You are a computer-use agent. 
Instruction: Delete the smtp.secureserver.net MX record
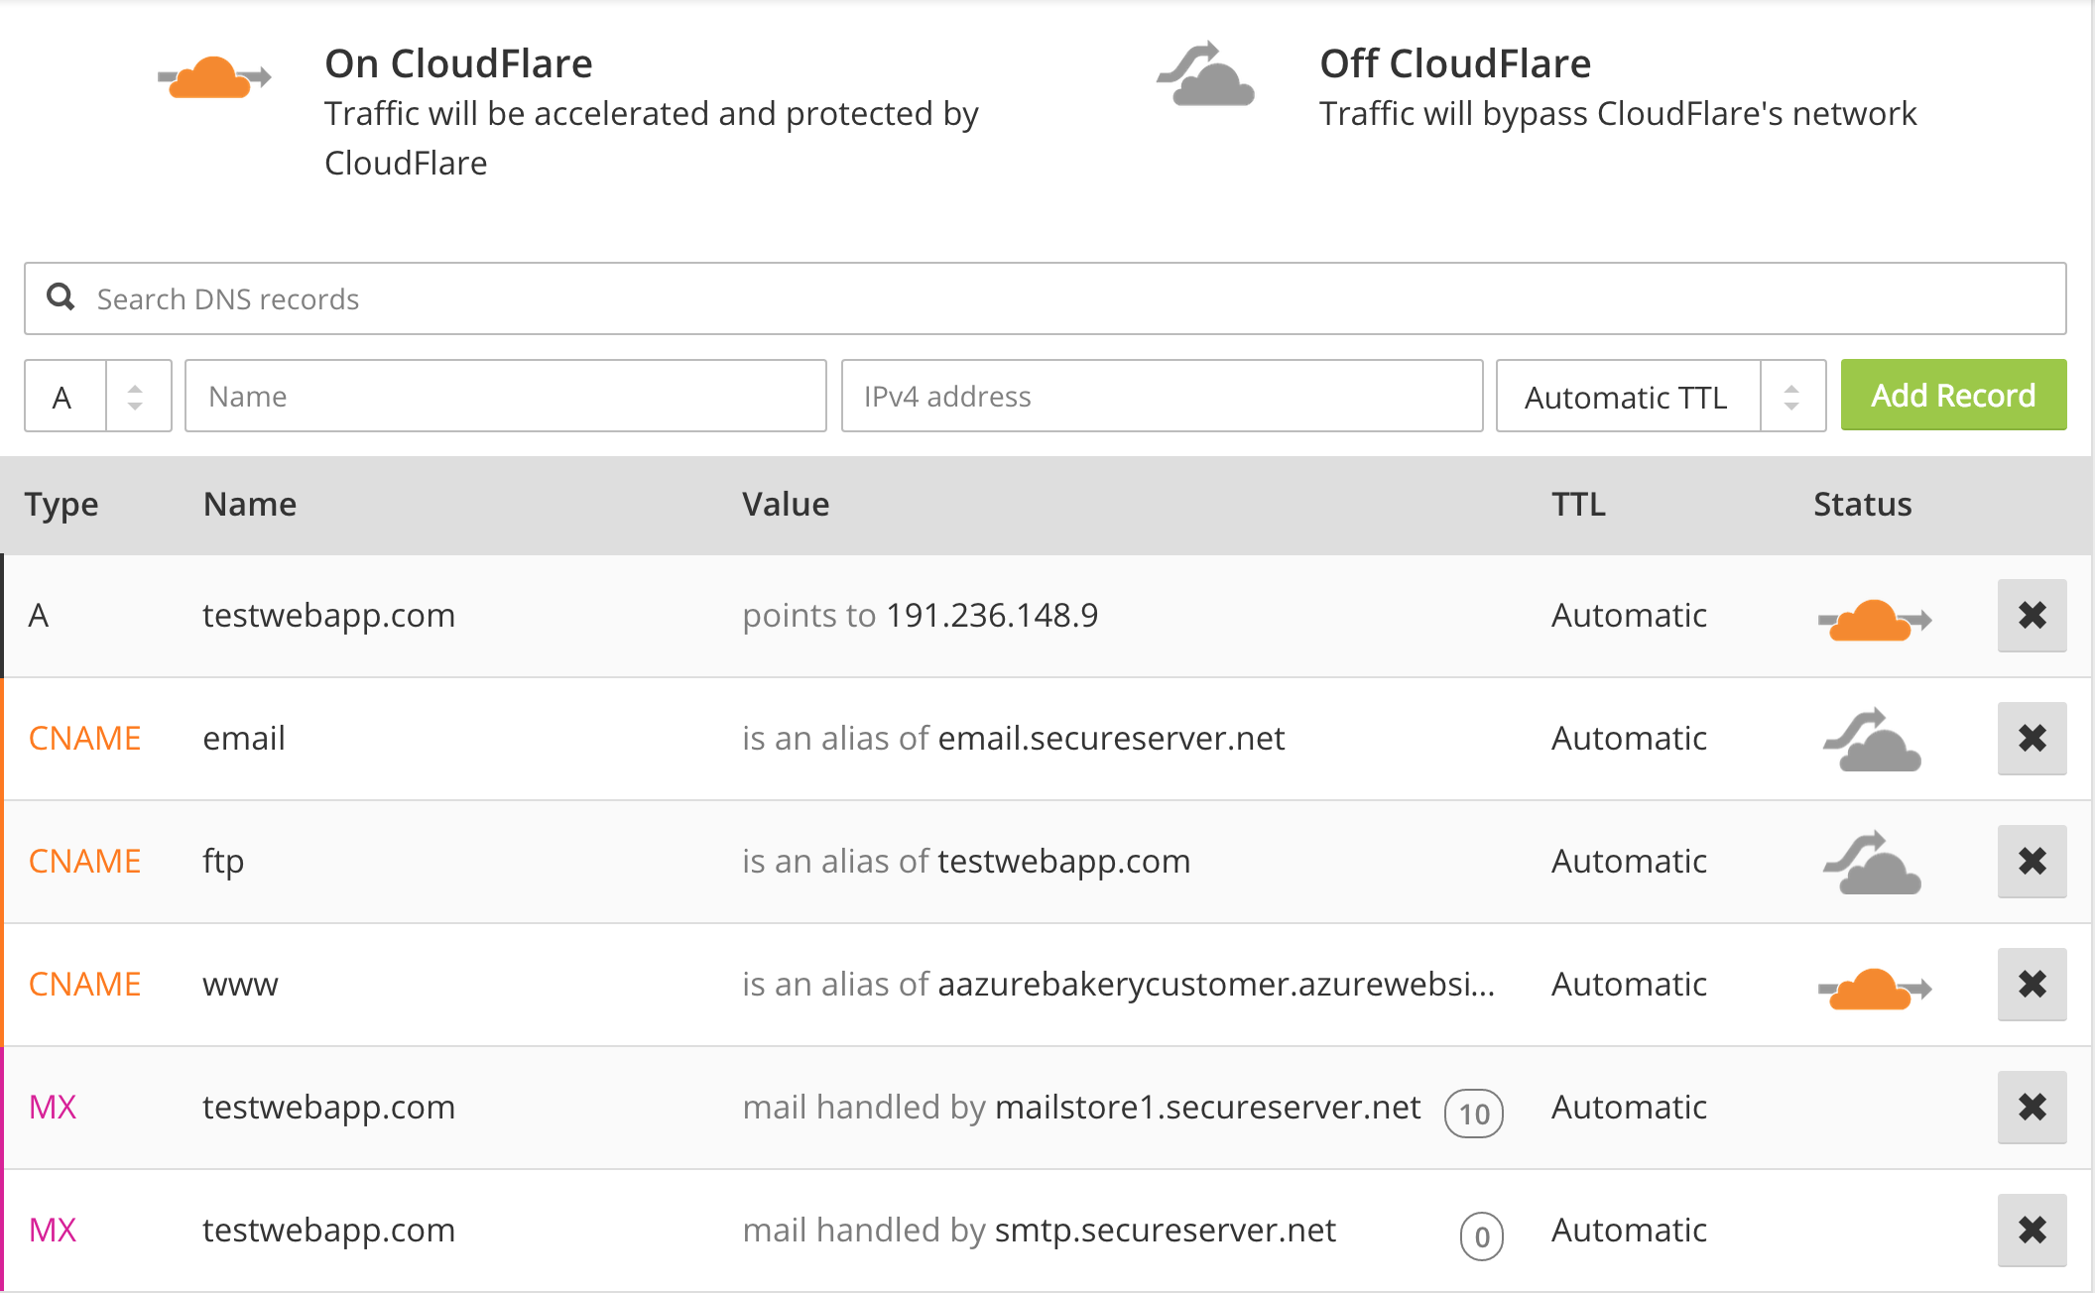(2032, 1231)
